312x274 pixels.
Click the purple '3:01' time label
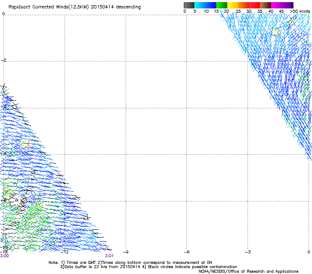coord(109,256)
